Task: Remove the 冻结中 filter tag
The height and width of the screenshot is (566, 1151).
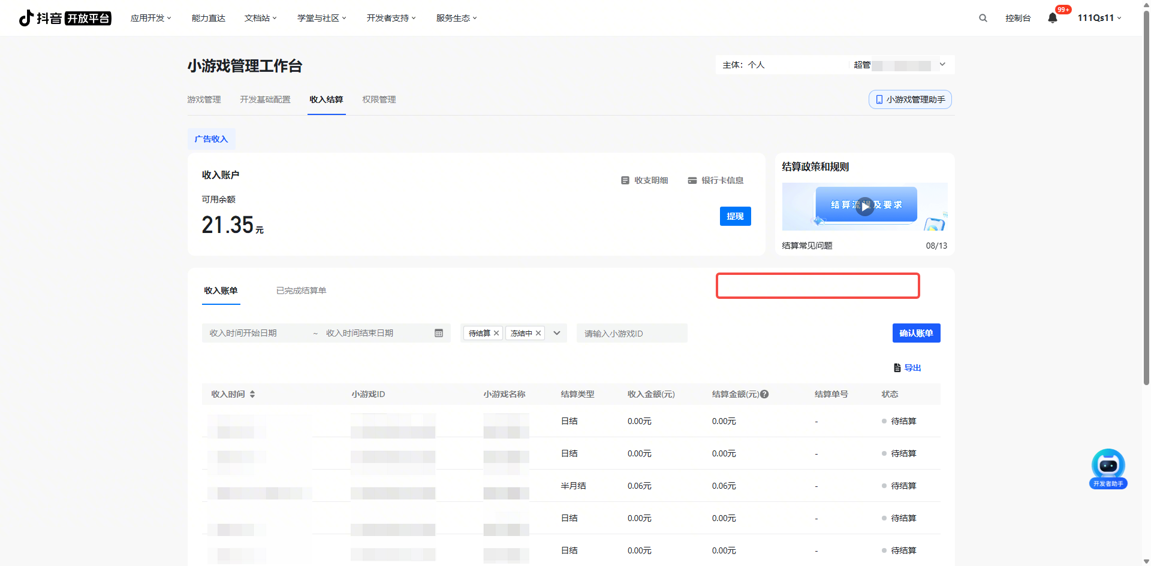Action: coord(538,333)
